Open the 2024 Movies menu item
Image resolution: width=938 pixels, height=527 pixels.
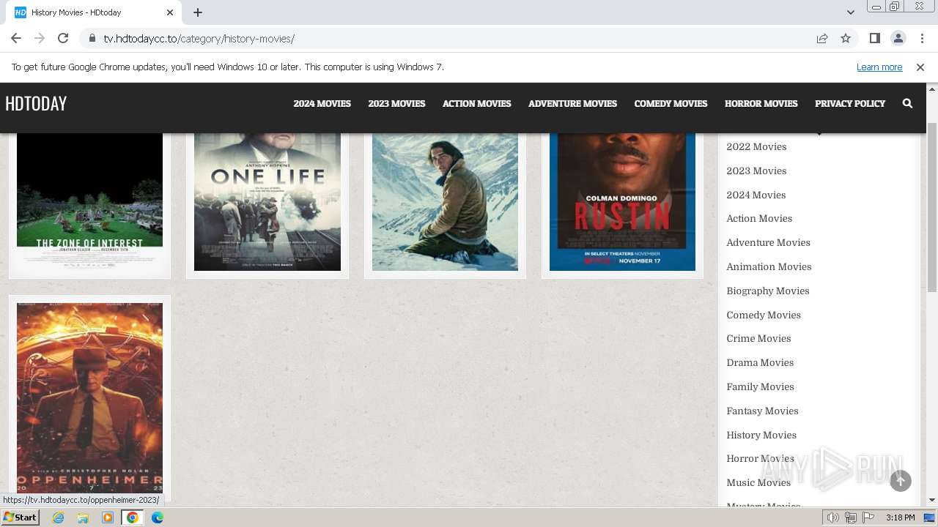click(322, 103)
